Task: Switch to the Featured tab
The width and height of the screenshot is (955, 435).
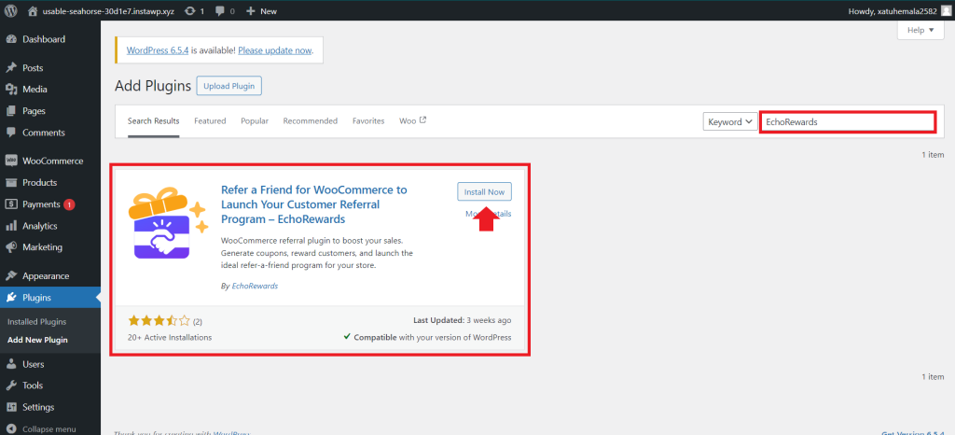Action: tap(210, 120)
